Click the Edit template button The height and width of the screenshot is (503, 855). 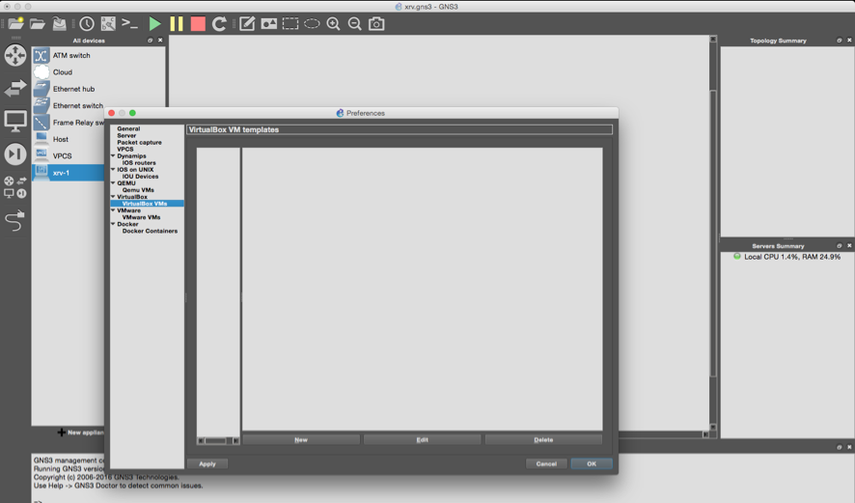coord(422,439)
